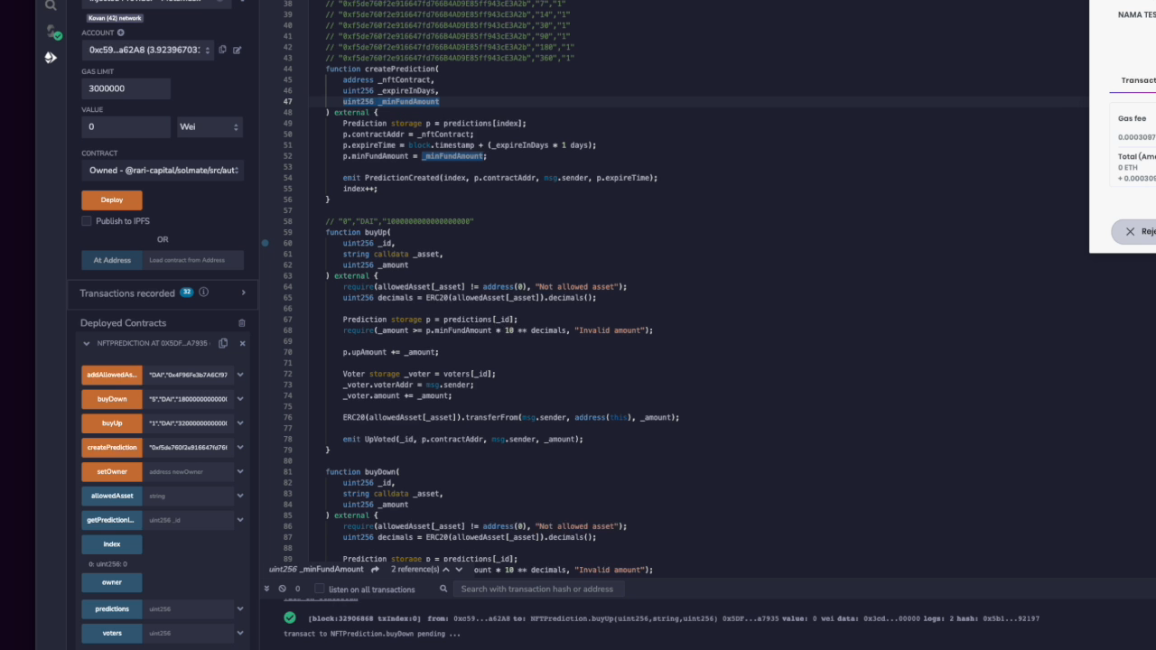
Task: Open the Solidity compiler sidebar icon
Action: coord(52,32)
